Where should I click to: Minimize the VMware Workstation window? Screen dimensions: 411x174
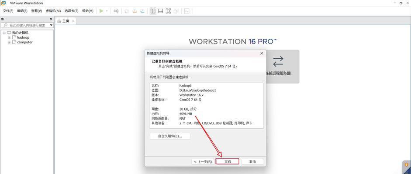pos(395,3)
